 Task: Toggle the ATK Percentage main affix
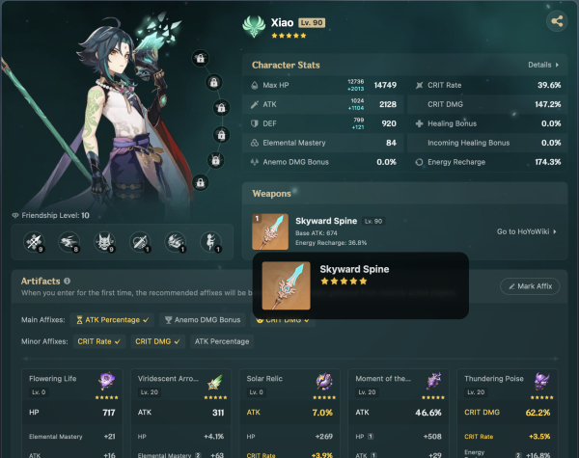click(113, 320)
